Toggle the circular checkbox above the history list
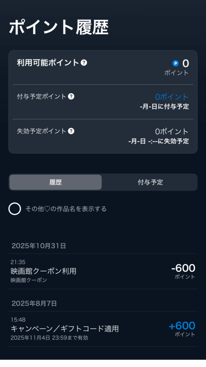Viewport: 206px width, 367px height. pyautogui.click(x=14, y=209)
